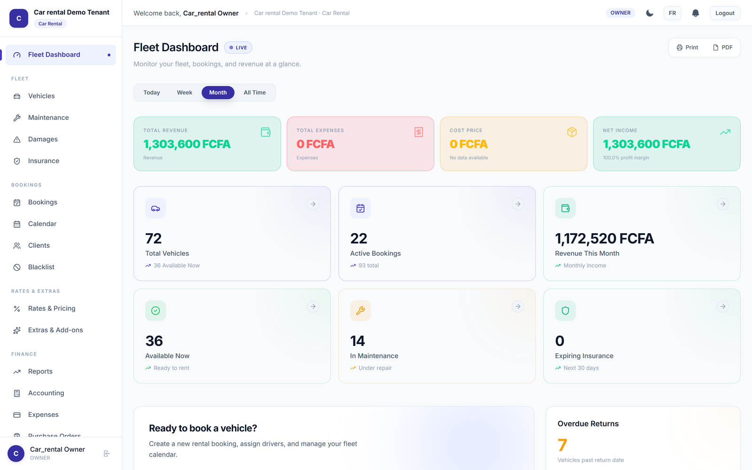
Task: Click the Car Rental tenant badge
Action: 50,24
